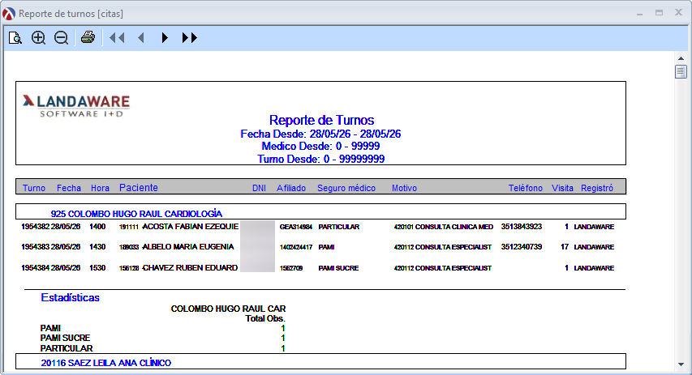Click turno number 1954382
This screenshot has height=375, width=692.
pyautogui.click(x=36, y=227)
